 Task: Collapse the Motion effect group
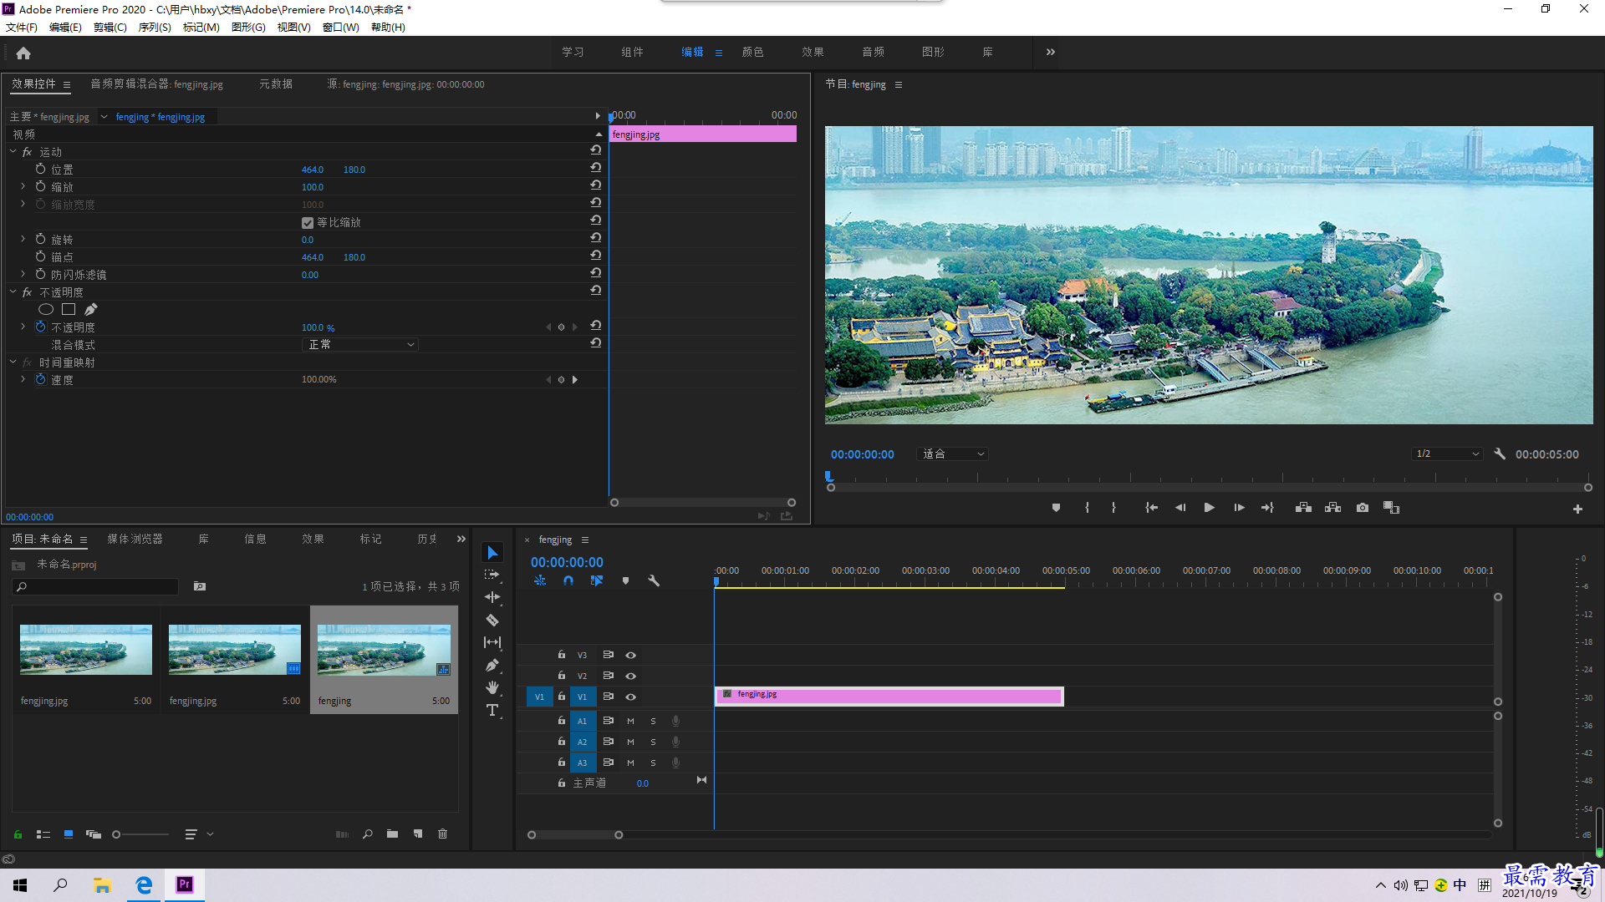tap(13, 152)
